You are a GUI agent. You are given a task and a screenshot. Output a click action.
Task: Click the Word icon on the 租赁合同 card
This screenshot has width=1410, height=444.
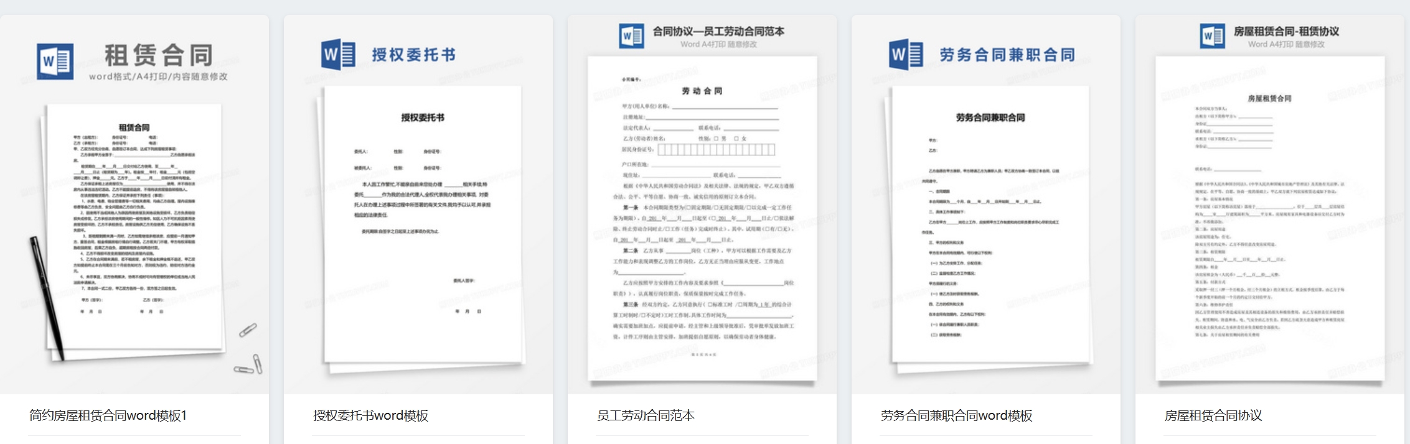(x=55, y=61)
